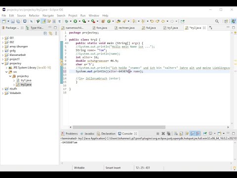Click the editor horizontal scrollbar thumb

click(119, 127)
